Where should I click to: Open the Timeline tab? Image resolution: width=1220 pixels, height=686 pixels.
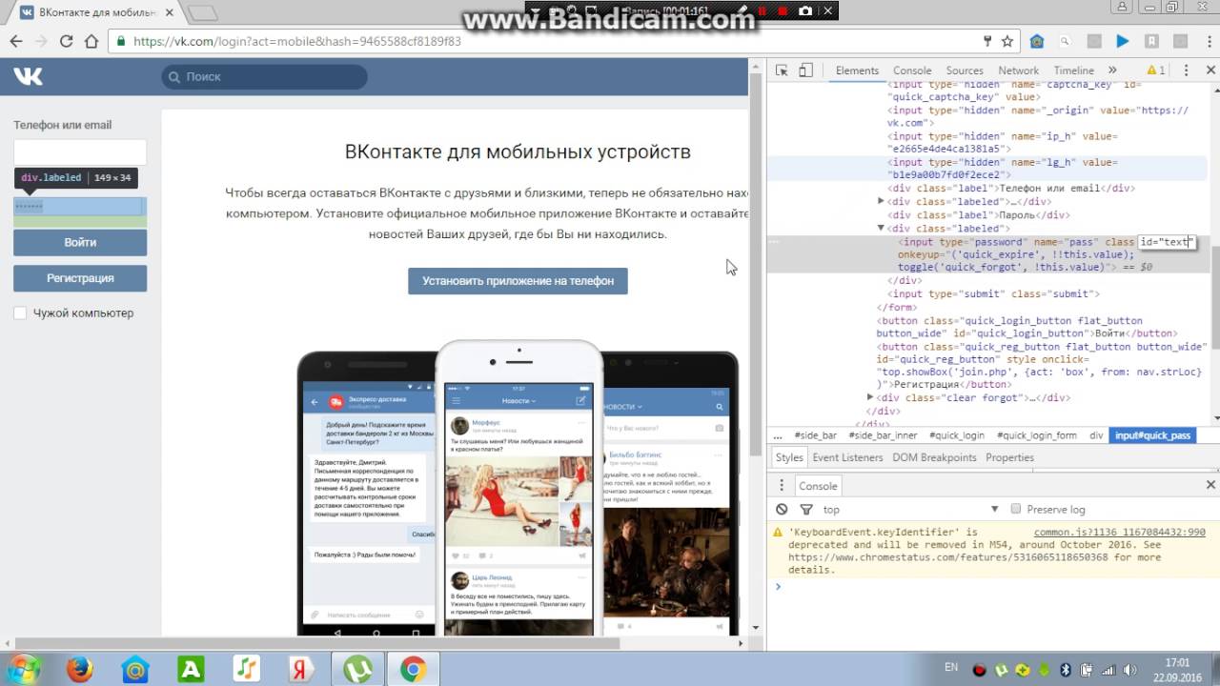[x=1074, y=71]
